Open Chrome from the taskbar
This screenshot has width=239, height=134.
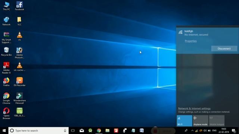point(99,131)
